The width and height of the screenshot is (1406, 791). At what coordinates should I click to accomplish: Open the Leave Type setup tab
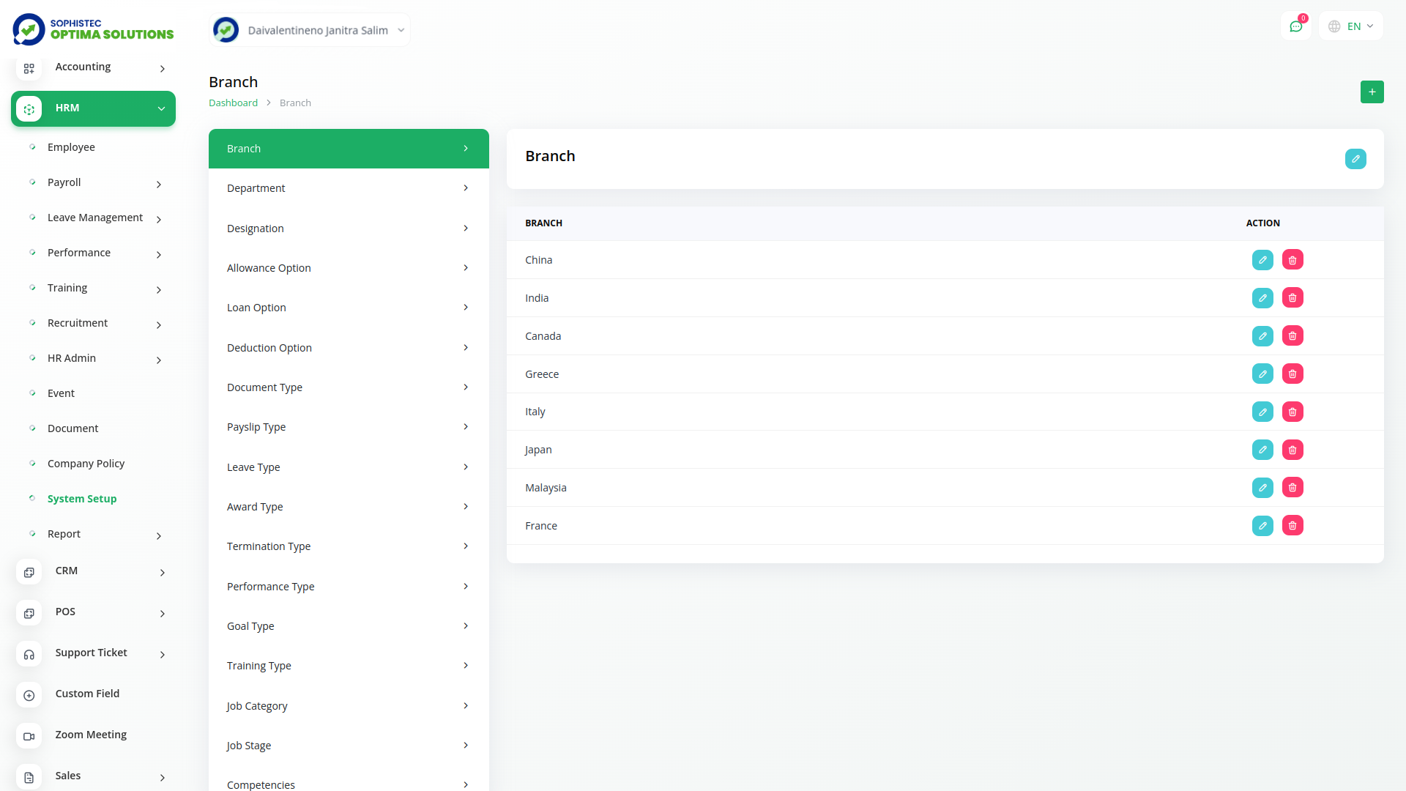click(x=349, y=467)
